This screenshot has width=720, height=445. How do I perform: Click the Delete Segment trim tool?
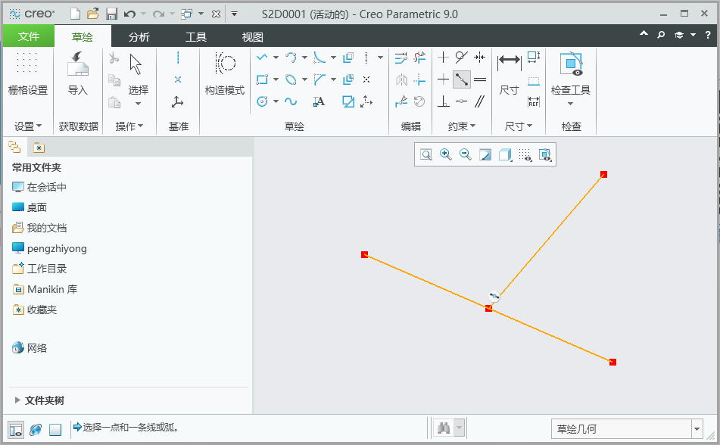[x=419, y=58]
